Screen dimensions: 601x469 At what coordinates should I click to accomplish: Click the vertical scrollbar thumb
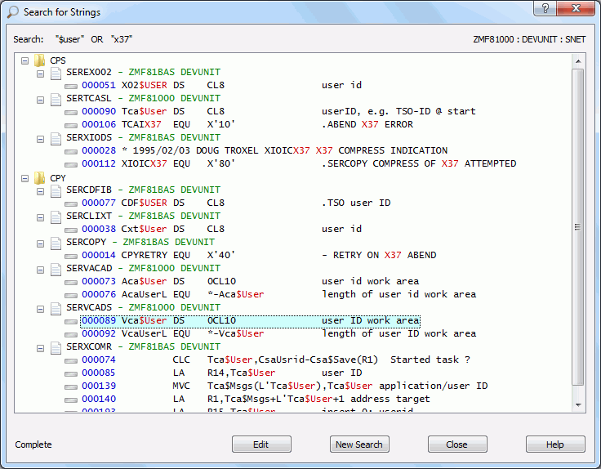pos(578,227)
